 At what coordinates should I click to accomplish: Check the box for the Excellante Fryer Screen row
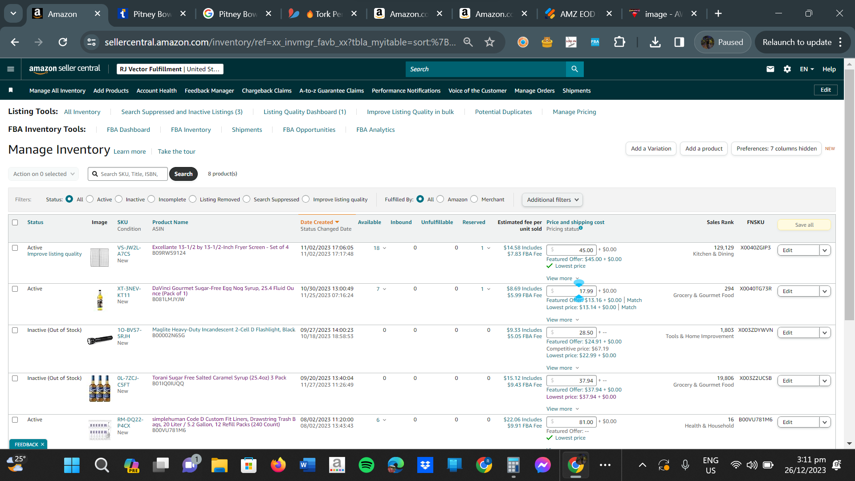[x=15, y=248]
